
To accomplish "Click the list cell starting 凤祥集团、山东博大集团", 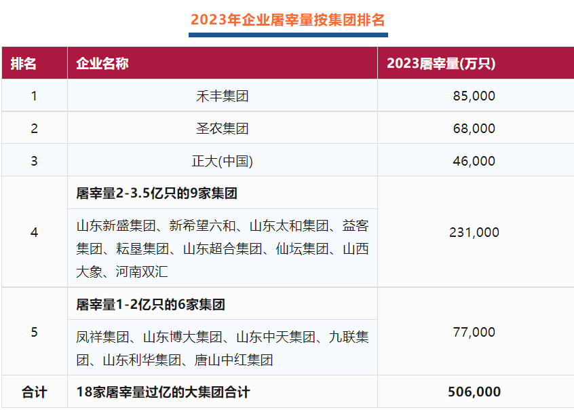I will (223, 348).
